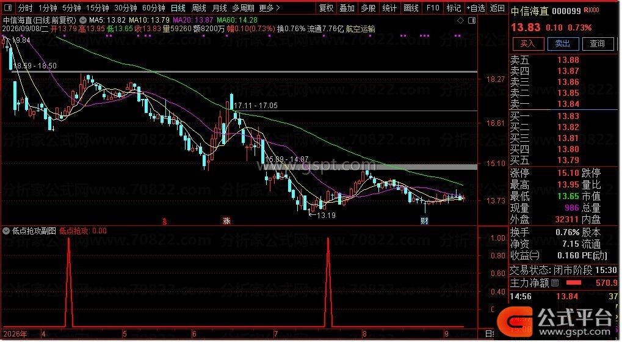Toggle the right panel icon beside diamond
Viewport: 622px width, 342px height.
(472, 20)
